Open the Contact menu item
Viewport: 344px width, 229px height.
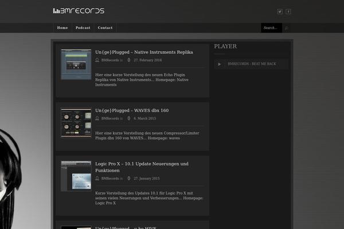(105, 28)
